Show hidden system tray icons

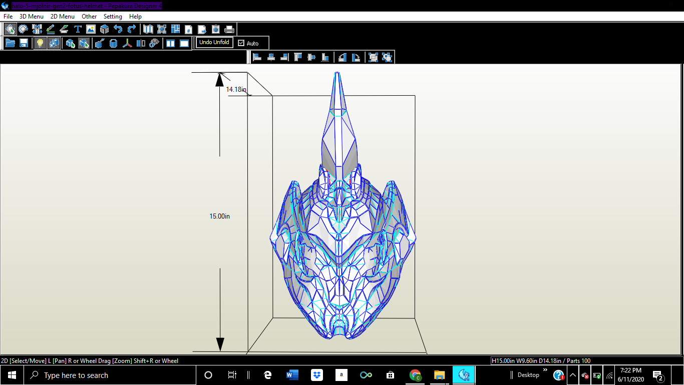pyautogui.click(x=573, y=375)
